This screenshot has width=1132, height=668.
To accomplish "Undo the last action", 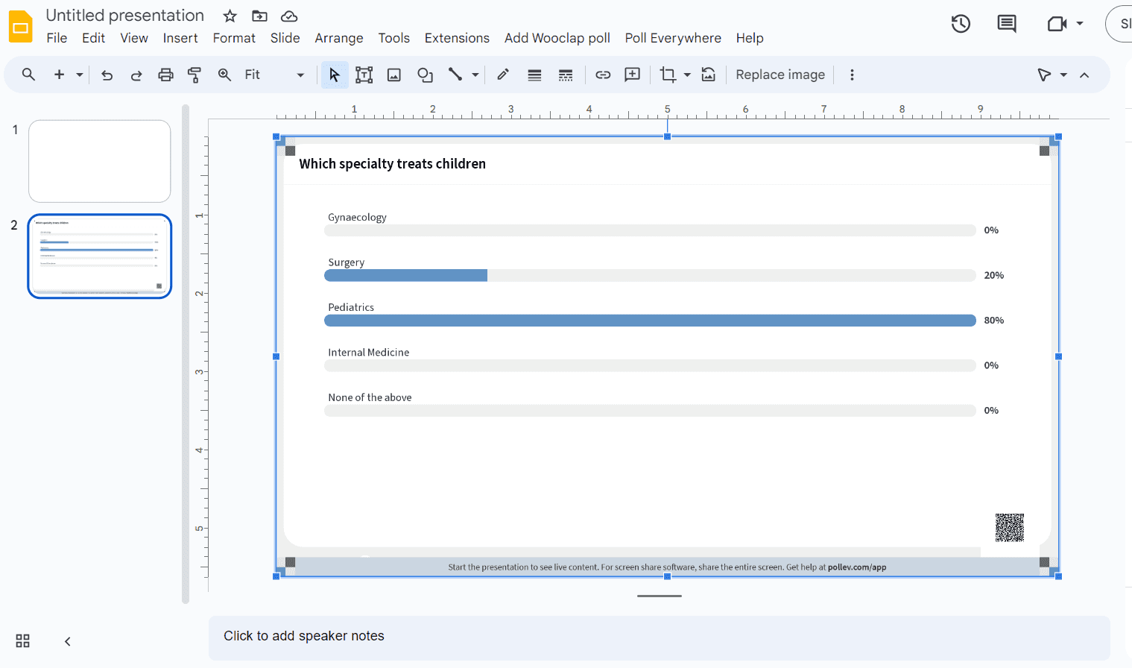I will coord(107,75).
